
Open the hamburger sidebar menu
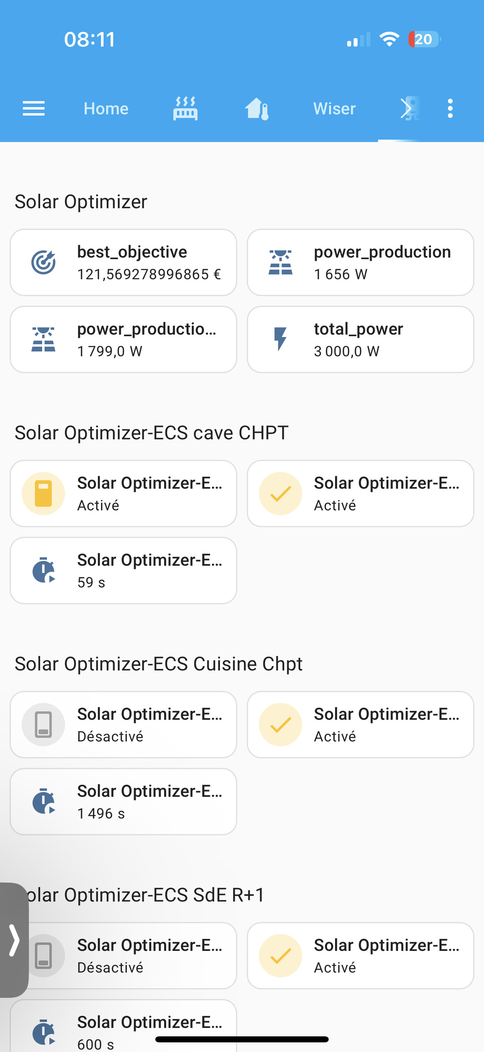(x=33, y=109)
